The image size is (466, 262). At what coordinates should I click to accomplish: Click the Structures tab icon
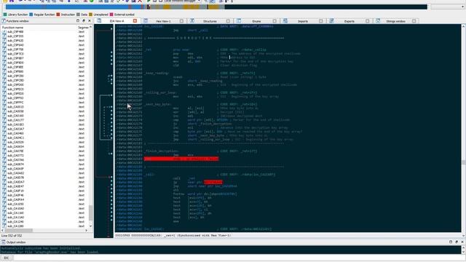click(192, 21)
